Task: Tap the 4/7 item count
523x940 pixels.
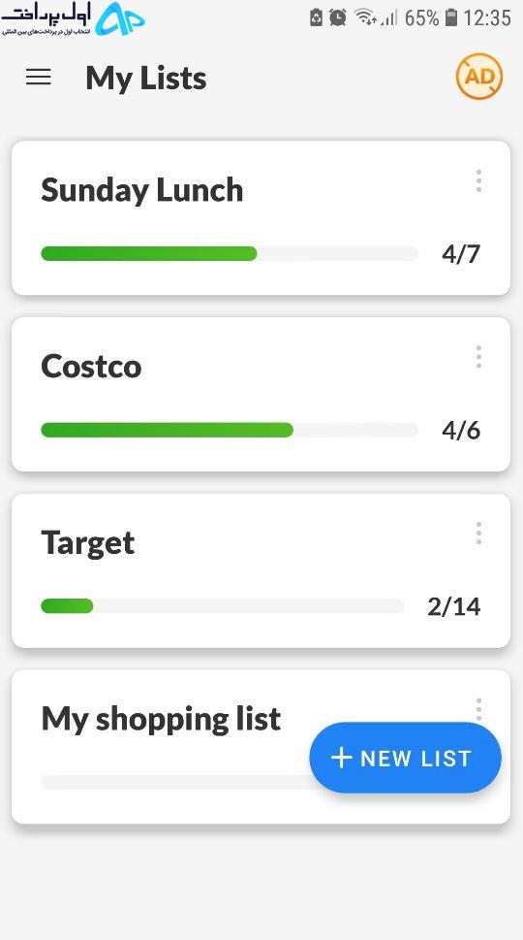Action: 461,254
